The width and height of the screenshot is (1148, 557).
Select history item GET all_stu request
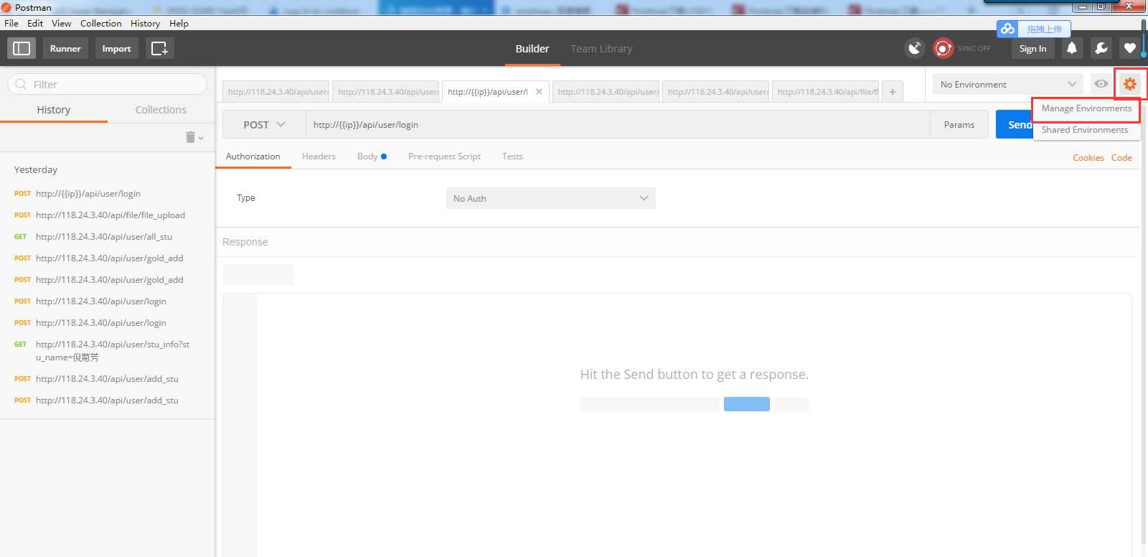(104, 237)
